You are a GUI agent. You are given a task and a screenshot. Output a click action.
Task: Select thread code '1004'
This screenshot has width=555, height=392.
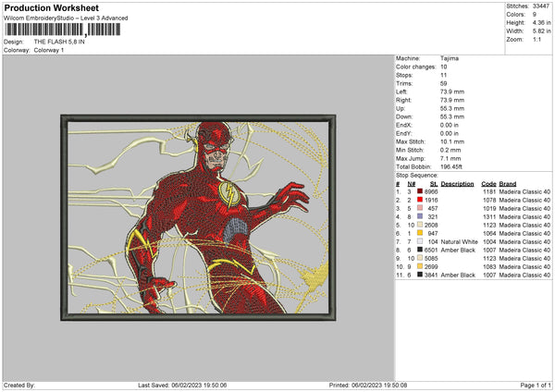pos(489,242)
